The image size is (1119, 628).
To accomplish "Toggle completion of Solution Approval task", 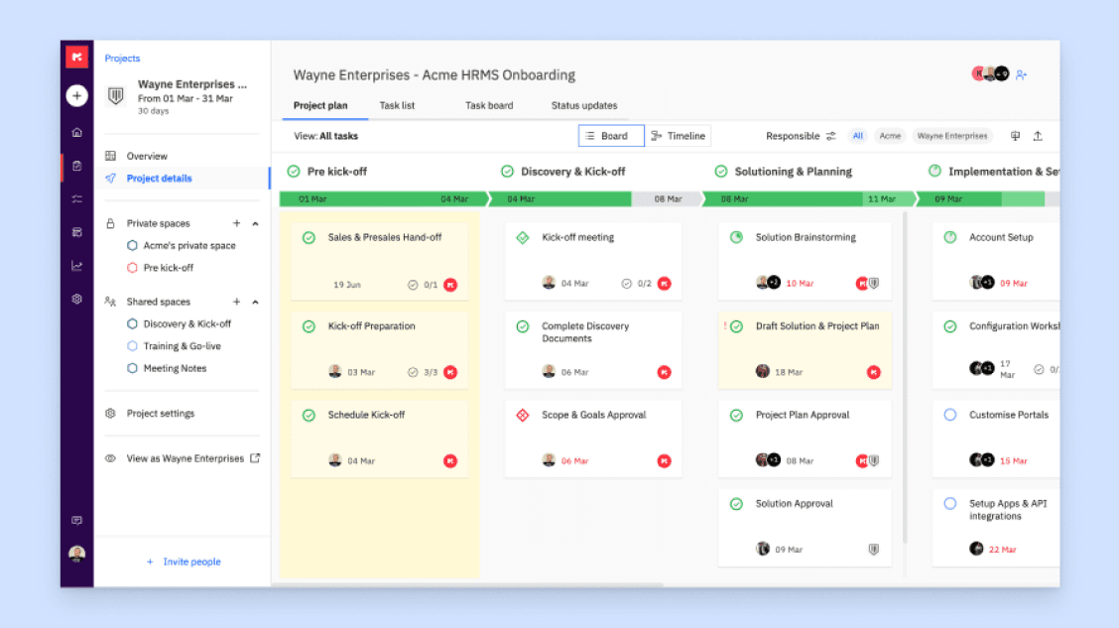I will click(x=736, y=504).
